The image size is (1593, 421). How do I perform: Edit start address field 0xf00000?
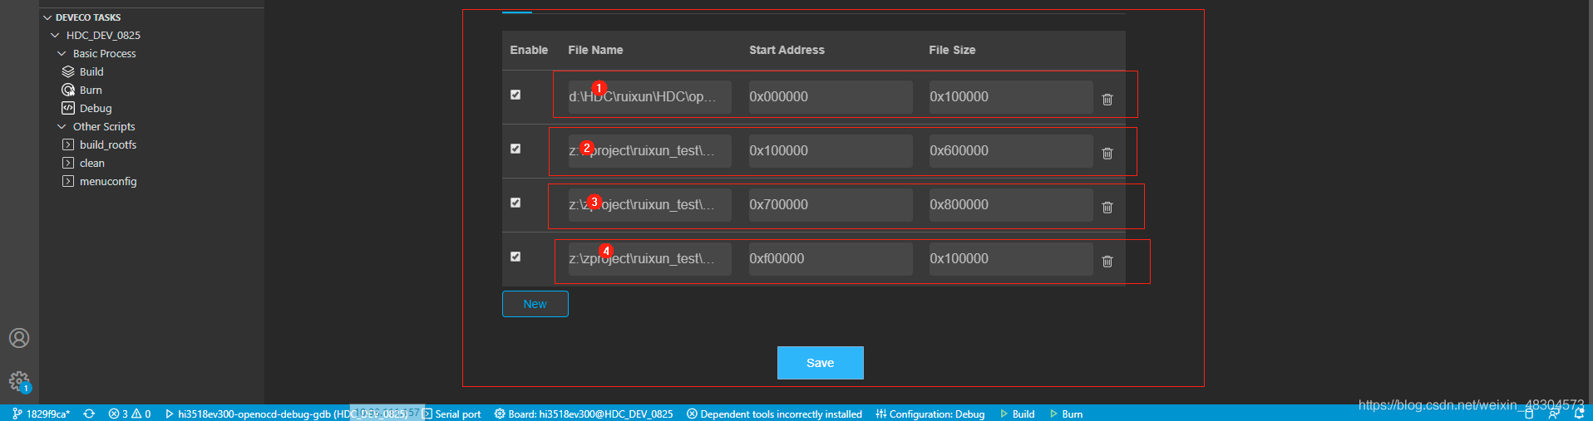pos(831,259)
